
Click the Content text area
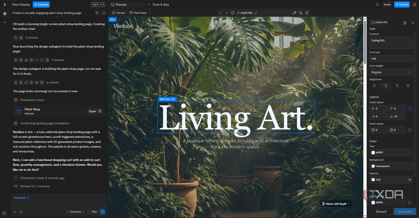coord(391,43)
